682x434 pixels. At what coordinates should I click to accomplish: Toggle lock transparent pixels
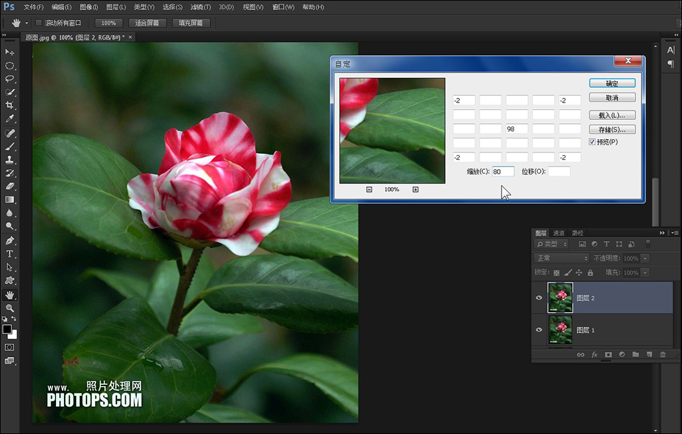(x=556, y=273)
